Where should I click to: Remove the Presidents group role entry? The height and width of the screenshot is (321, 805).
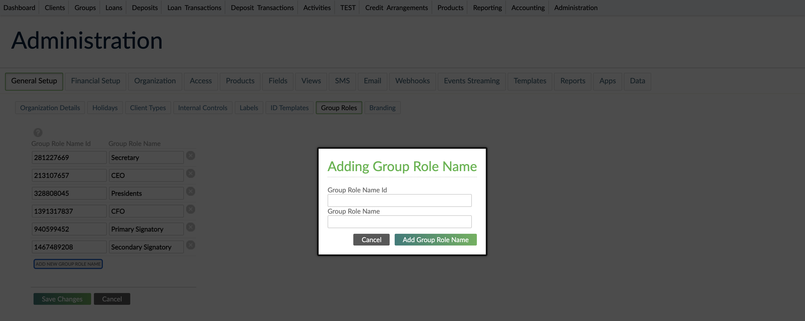(x=190, y=191)
